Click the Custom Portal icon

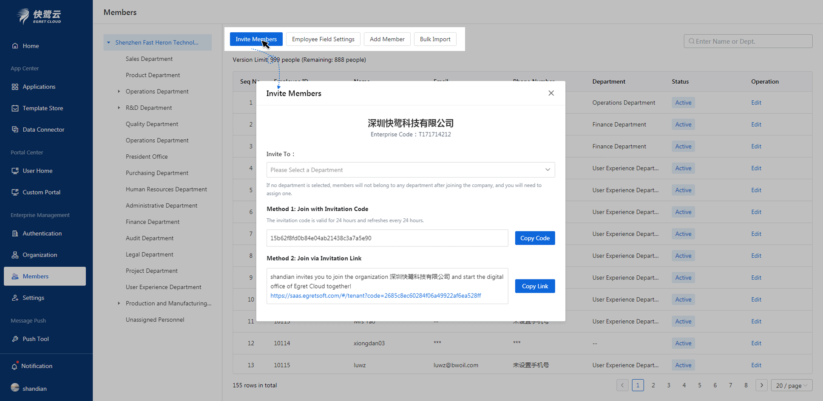tap(15, 192)
